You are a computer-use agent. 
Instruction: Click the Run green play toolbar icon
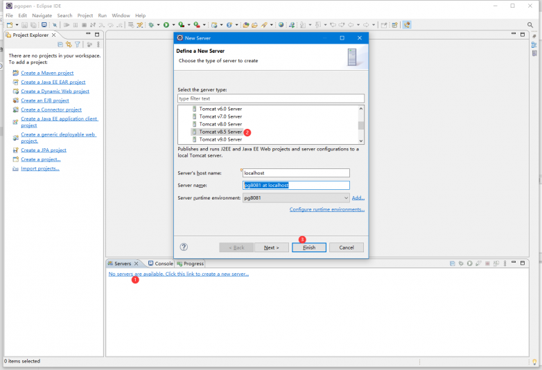[166, 25]
